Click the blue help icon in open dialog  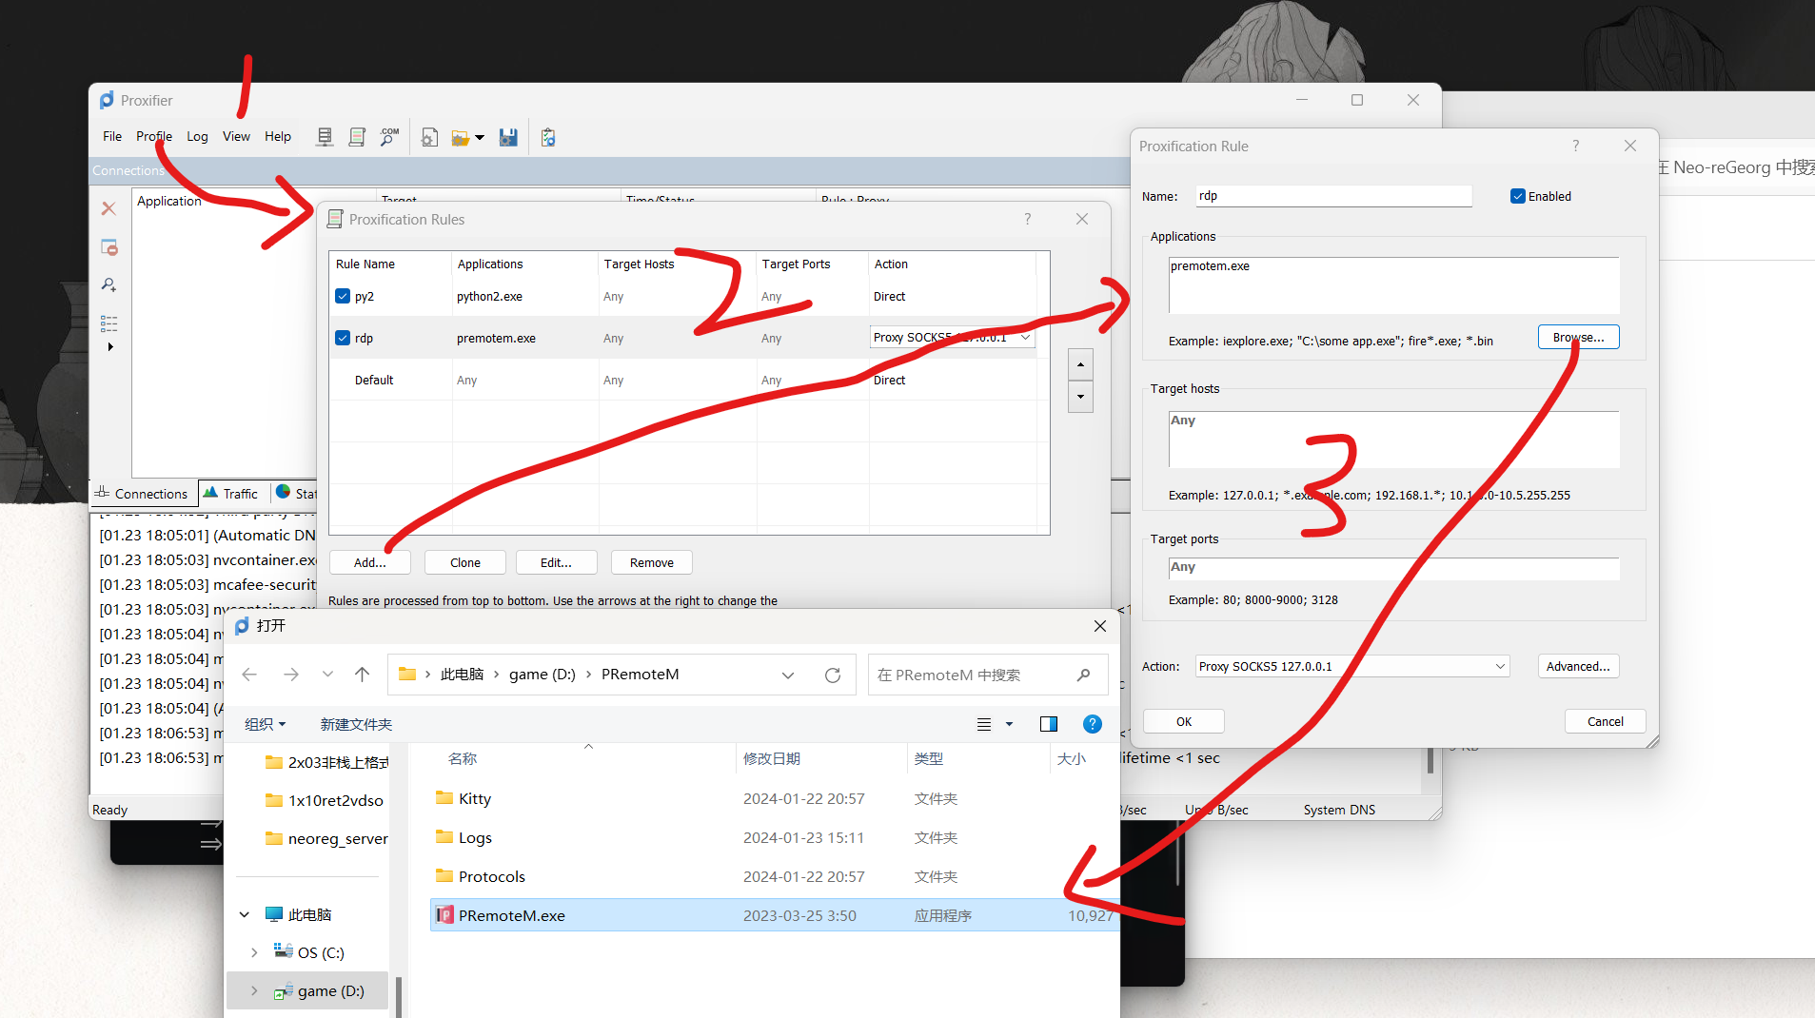pyautogui.click(x=1092, y=724)
